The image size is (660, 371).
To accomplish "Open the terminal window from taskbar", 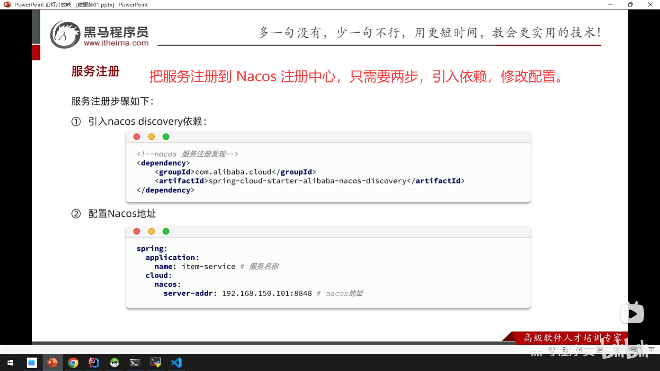I will click(135, 363).
